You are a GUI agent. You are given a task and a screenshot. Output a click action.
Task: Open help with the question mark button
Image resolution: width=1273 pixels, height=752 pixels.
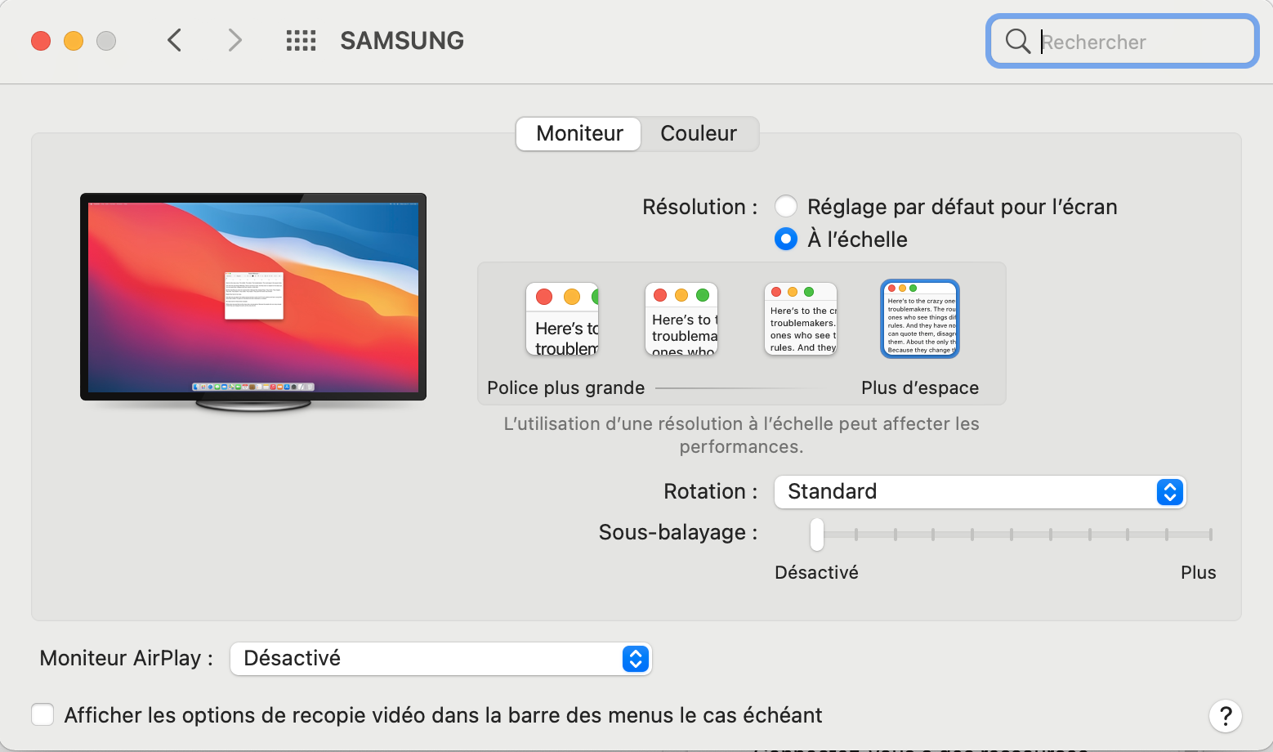pyautogui.click(x=1225, y=716)
